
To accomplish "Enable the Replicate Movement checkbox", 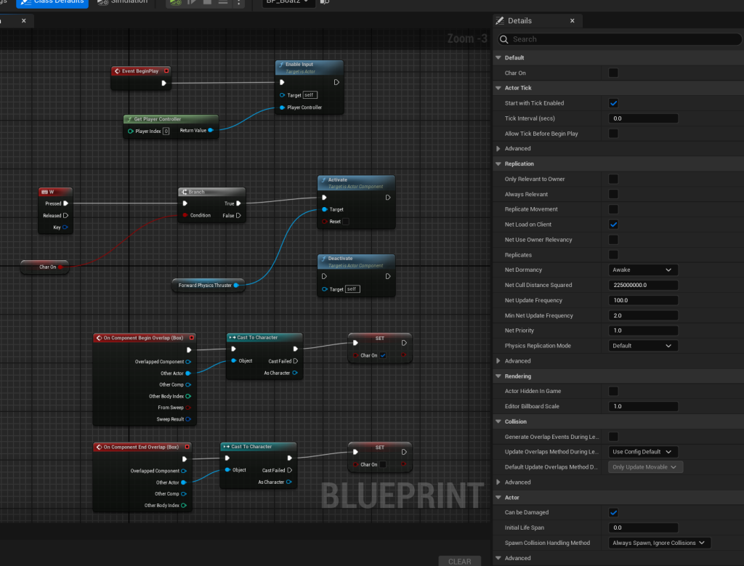I will 613,209.
